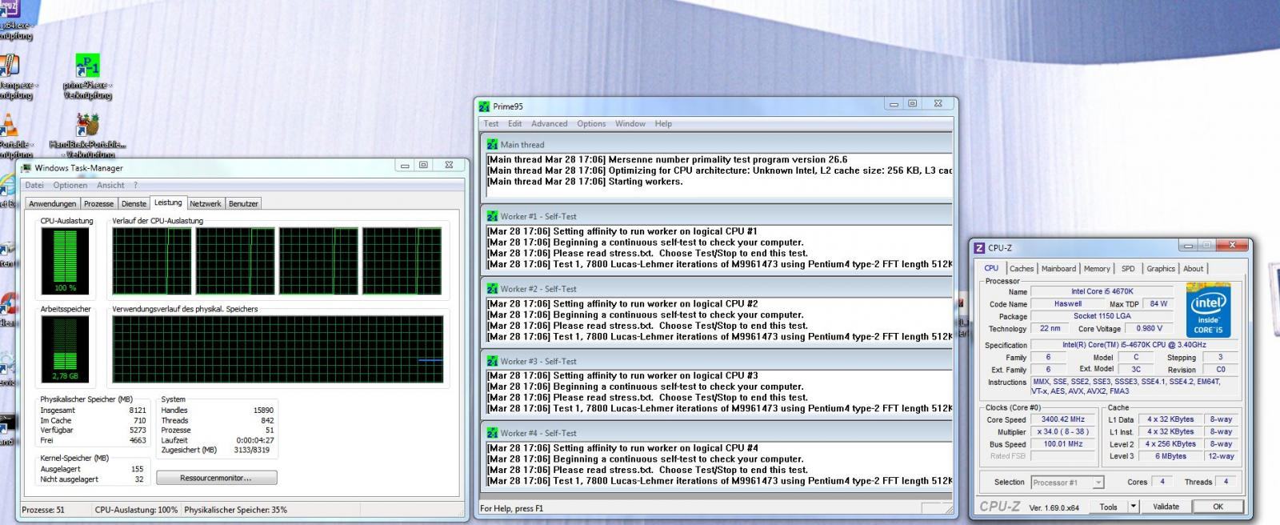Click the Worker #4 Self-Test icon
Screen dimensions: 1280x525
(492, 433)
